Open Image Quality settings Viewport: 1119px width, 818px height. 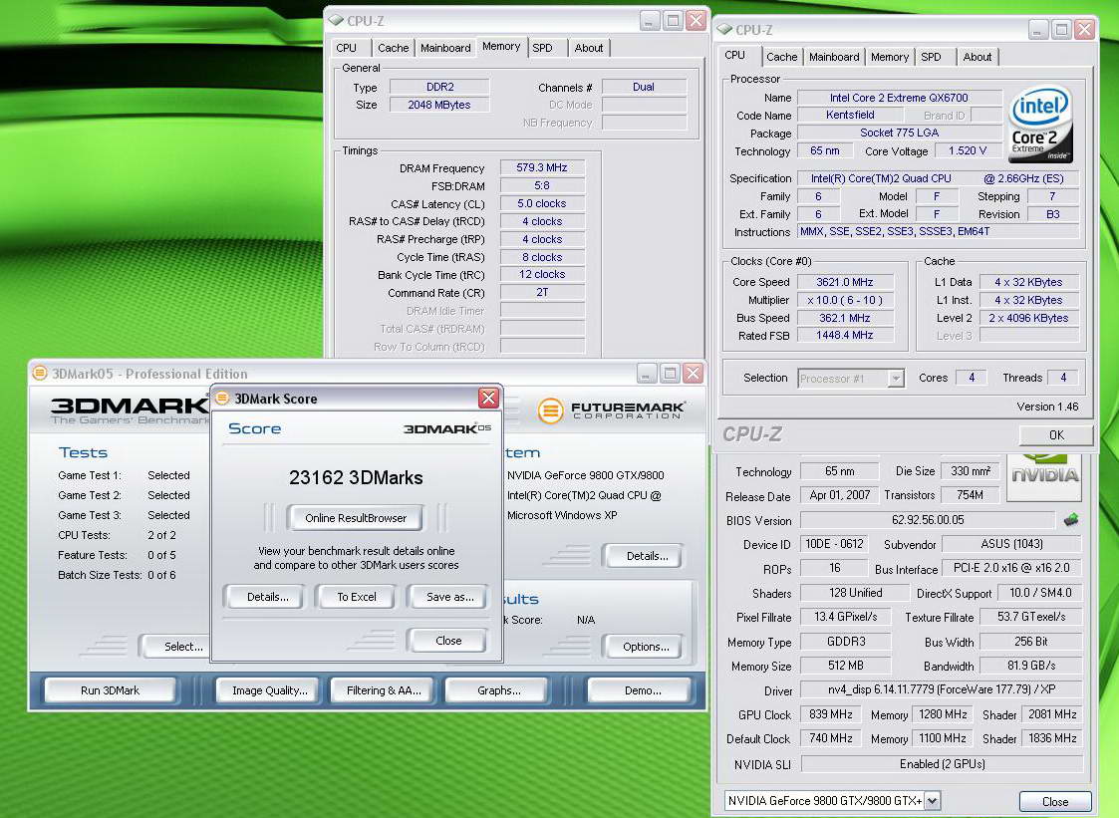270,690
